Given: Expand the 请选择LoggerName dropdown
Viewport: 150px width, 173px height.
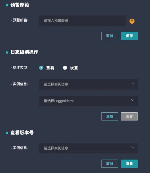Looking at the screenshot, I should (x=88, y=101).
